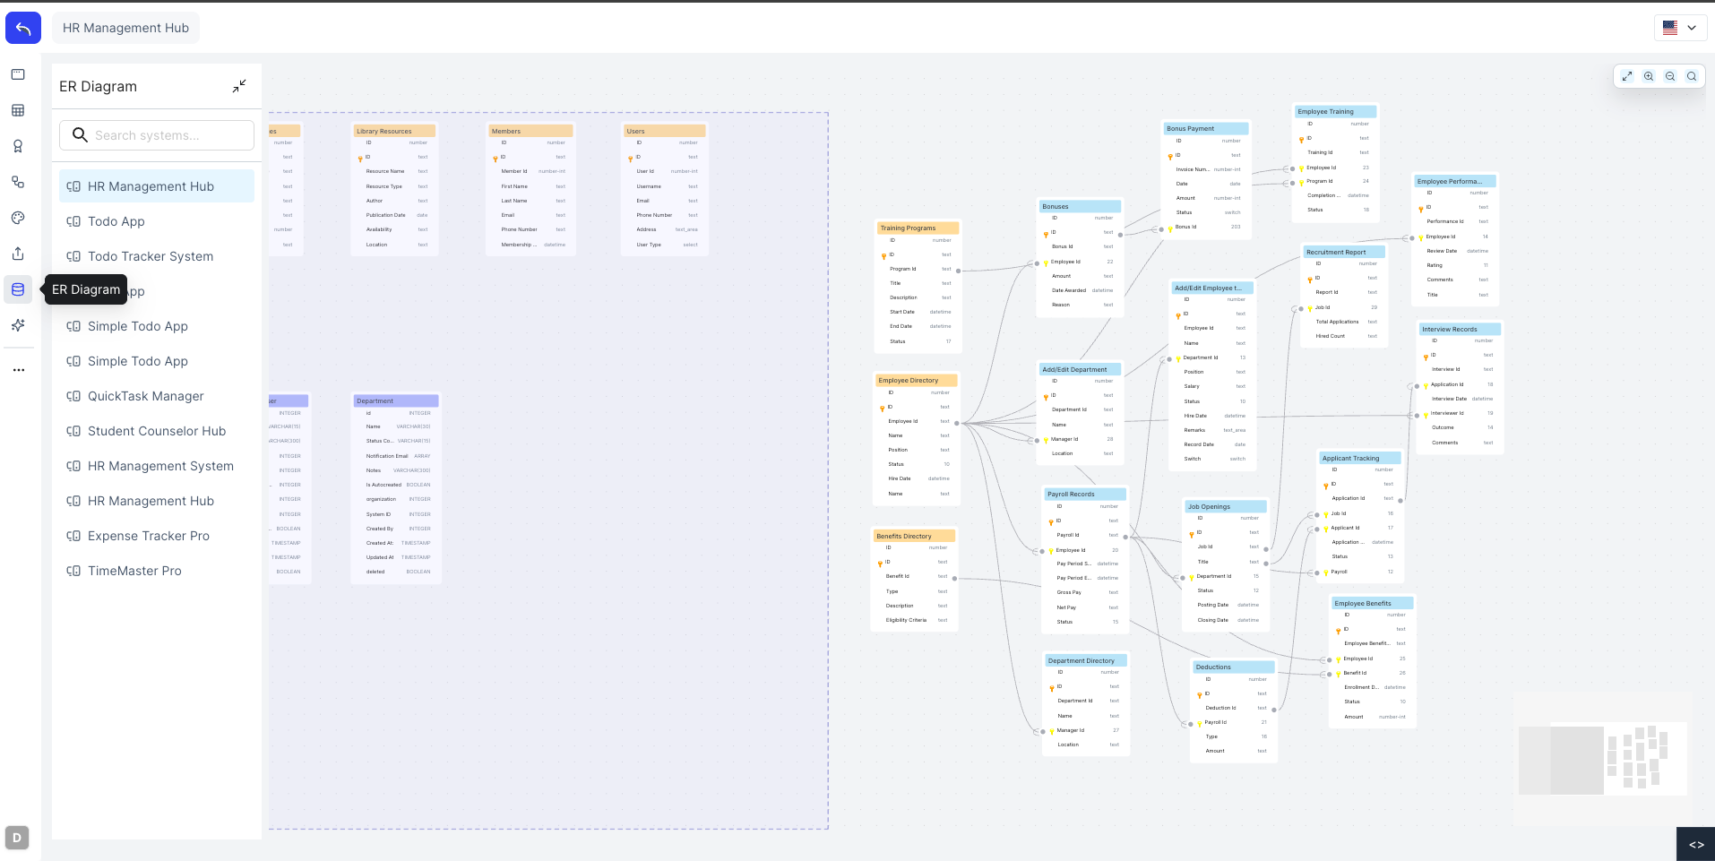Select Todo Tracker System in the list
Screen dimensions: 1715x861
[x=150, y=255]
